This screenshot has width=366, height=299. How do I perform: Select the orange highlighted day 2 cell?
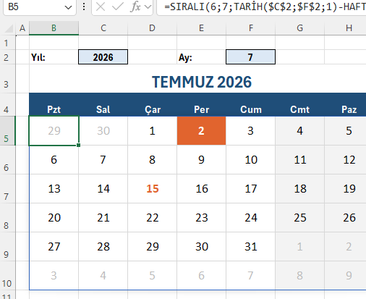(201, 131)
